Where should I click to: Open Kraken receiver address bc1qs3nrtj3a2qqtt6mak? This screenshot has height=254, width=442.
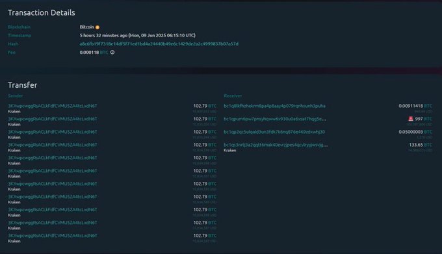[276, 145]
